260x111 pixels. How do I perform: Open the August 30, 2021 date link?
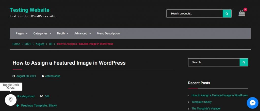click(26, 76)
